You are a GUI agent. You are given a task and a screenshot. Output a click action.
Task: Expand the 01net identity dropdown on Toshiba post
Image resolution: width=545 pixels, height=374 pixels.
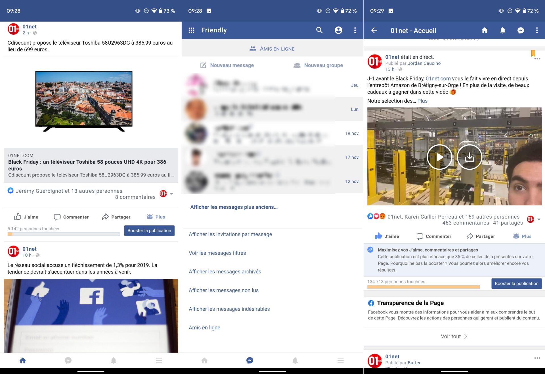[167, 194]
